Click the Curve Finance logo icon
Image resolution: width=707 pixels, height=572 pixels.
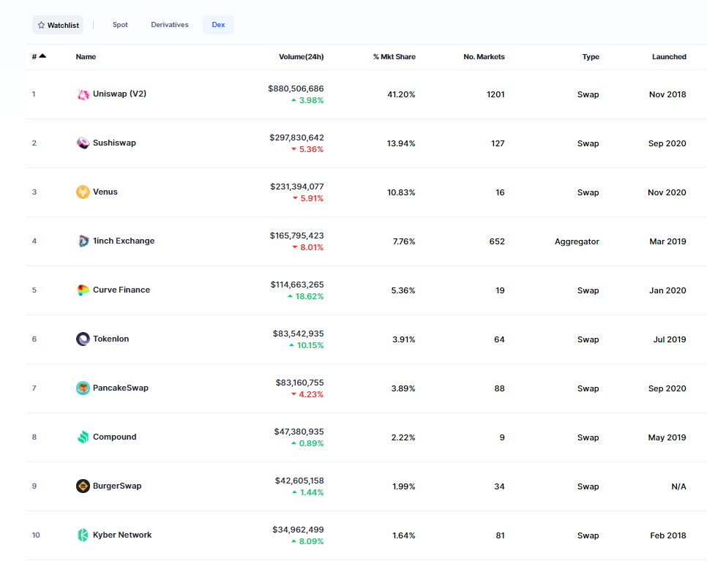pyautogui.click(x=83, y=290)
